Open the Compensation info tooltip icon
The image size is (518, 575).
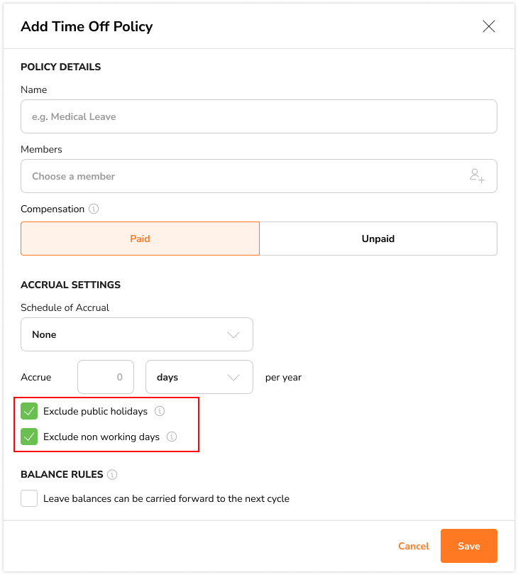[x=94, y=209]
